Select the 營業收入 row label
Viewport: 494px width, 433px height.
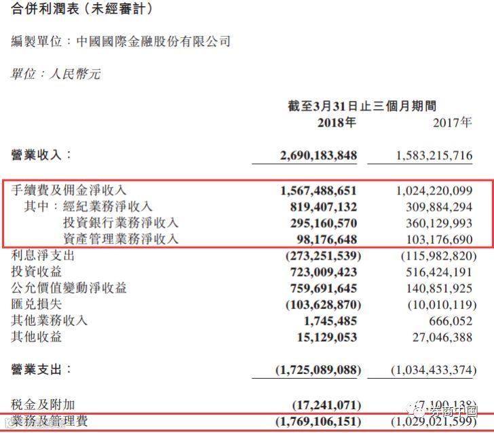41,154
